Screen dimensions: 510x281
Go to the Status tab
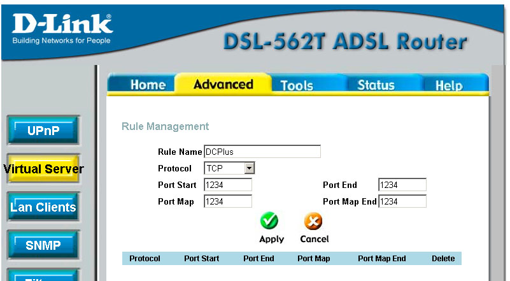(x=375, y=85)
